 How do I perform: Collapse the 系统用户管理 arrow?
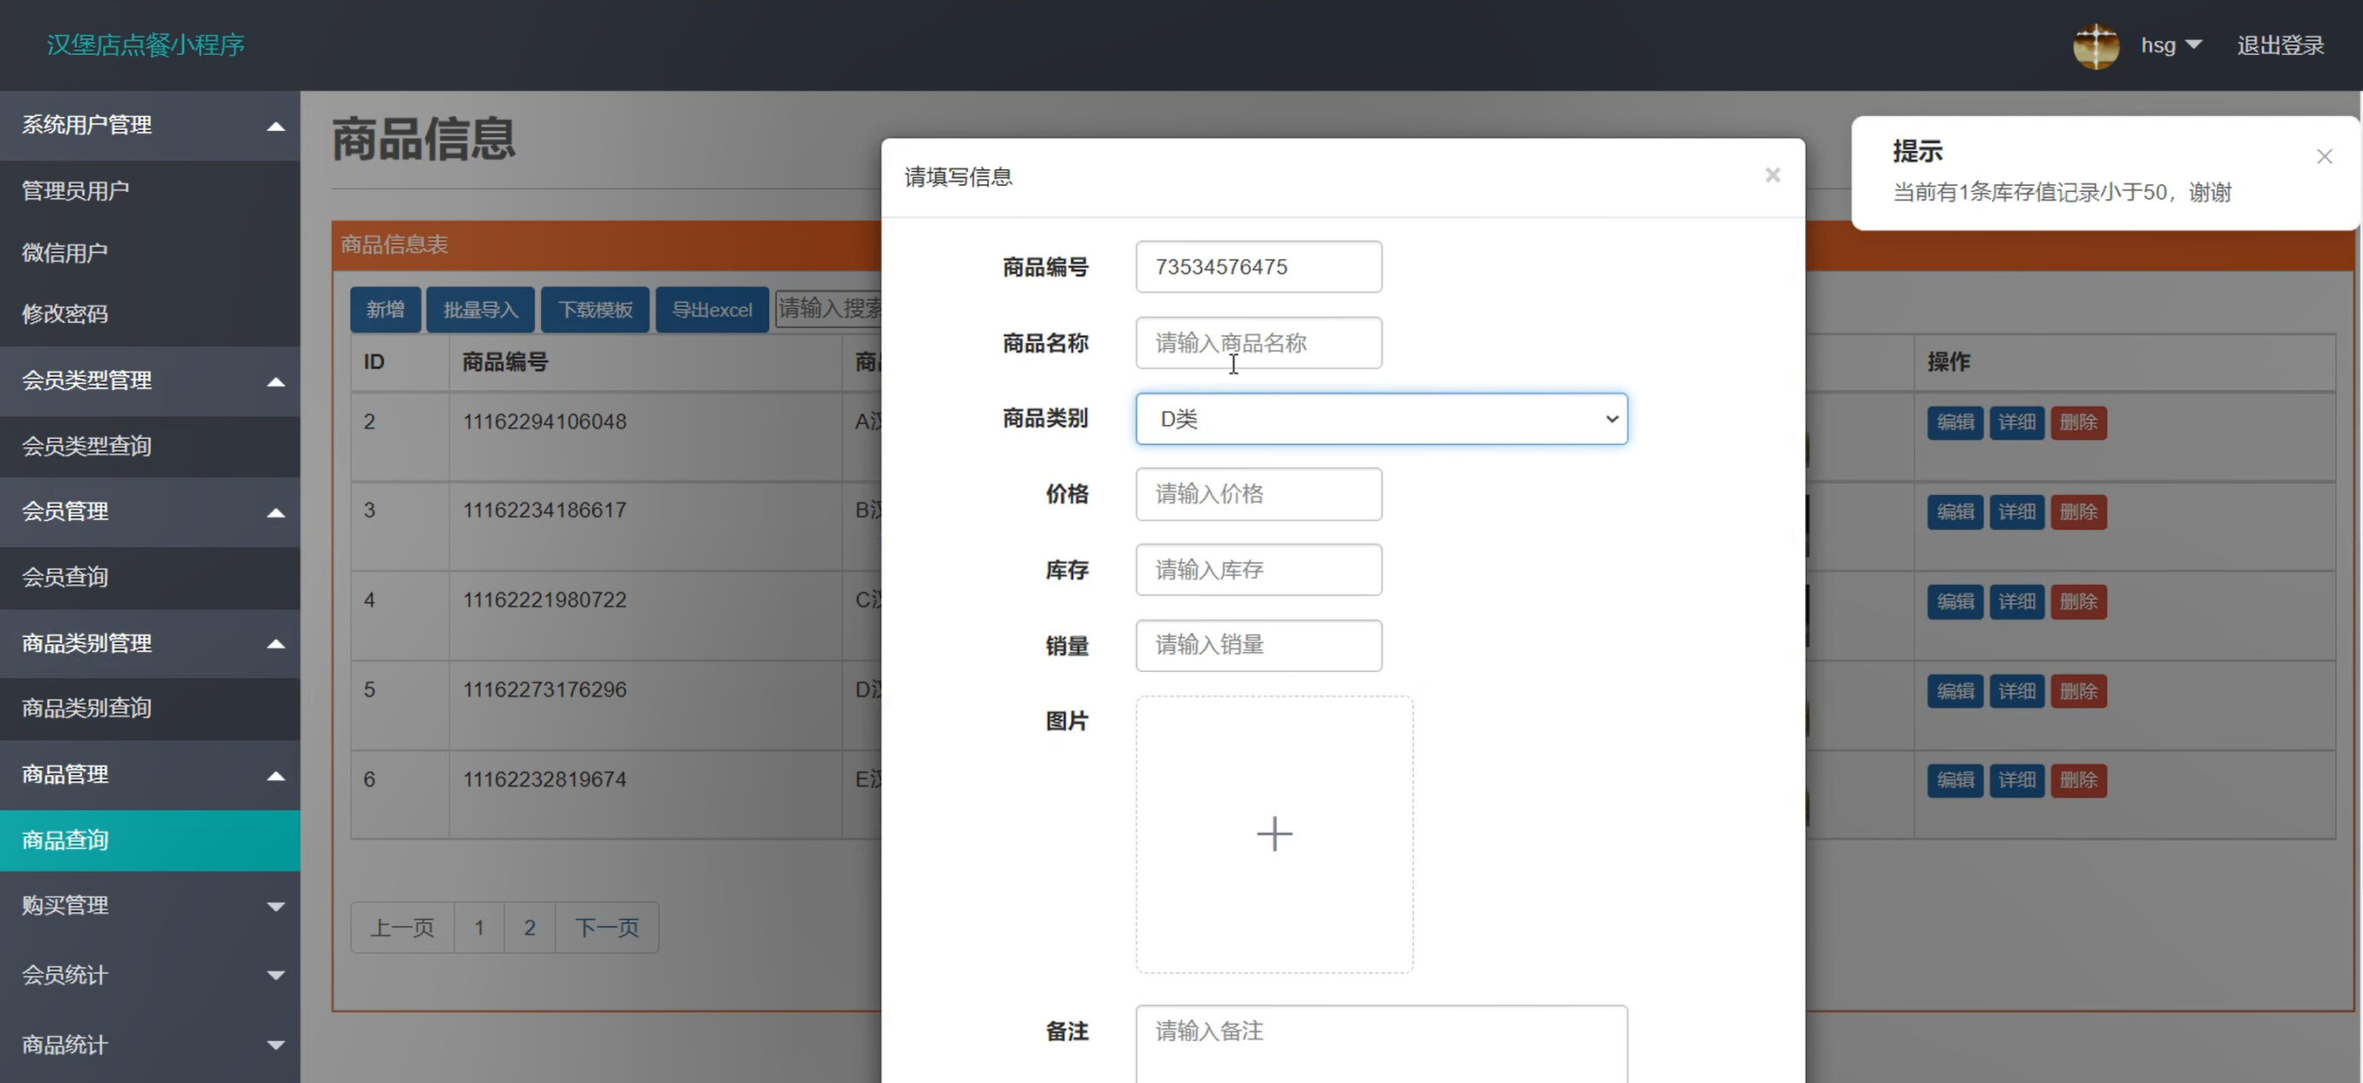(275, 126)
